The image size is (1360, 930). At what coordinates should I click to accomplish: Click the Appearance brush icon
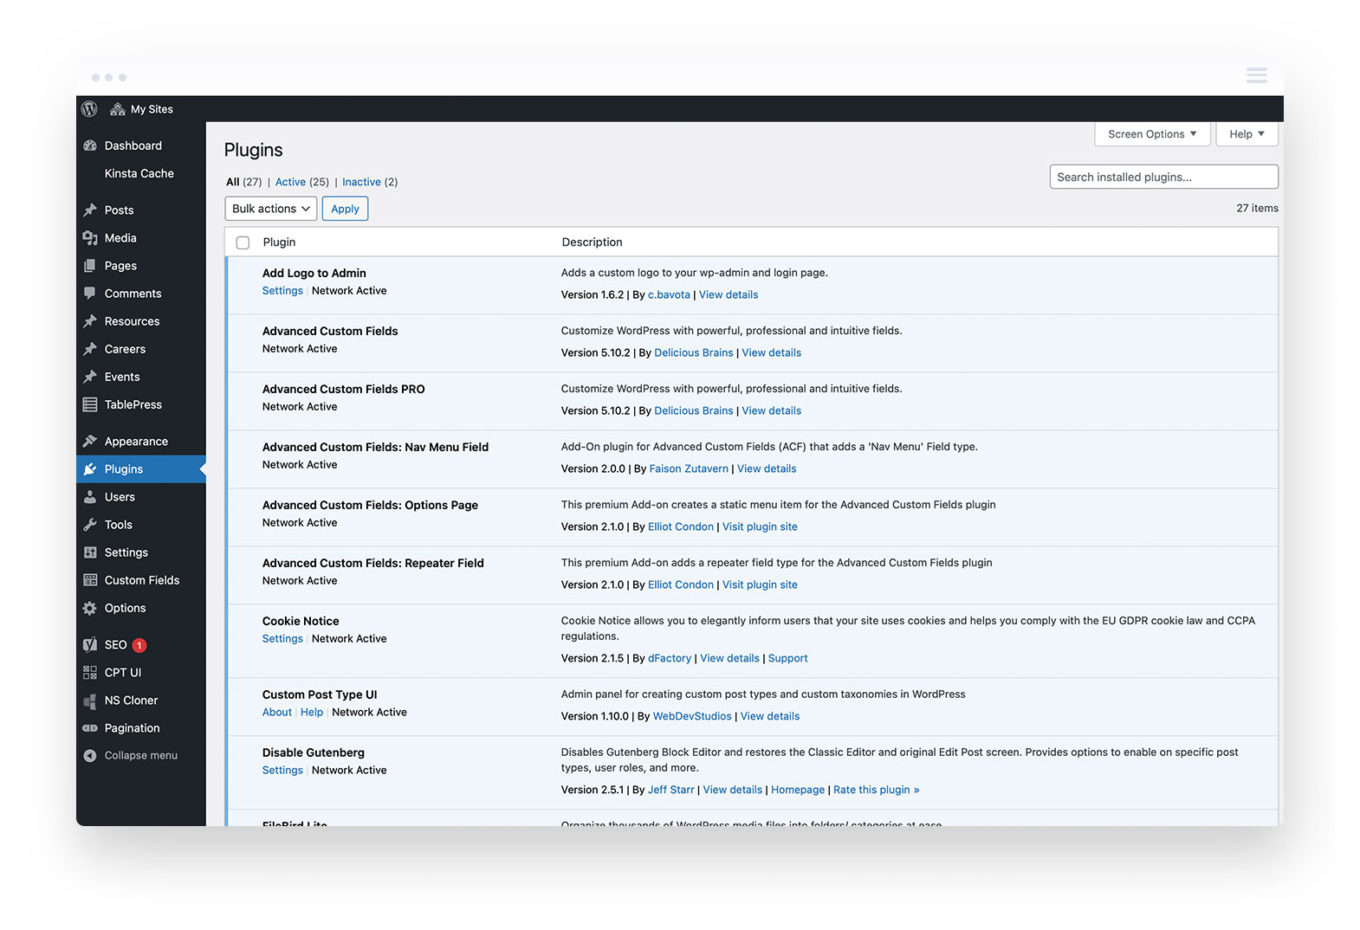(90, 442)
